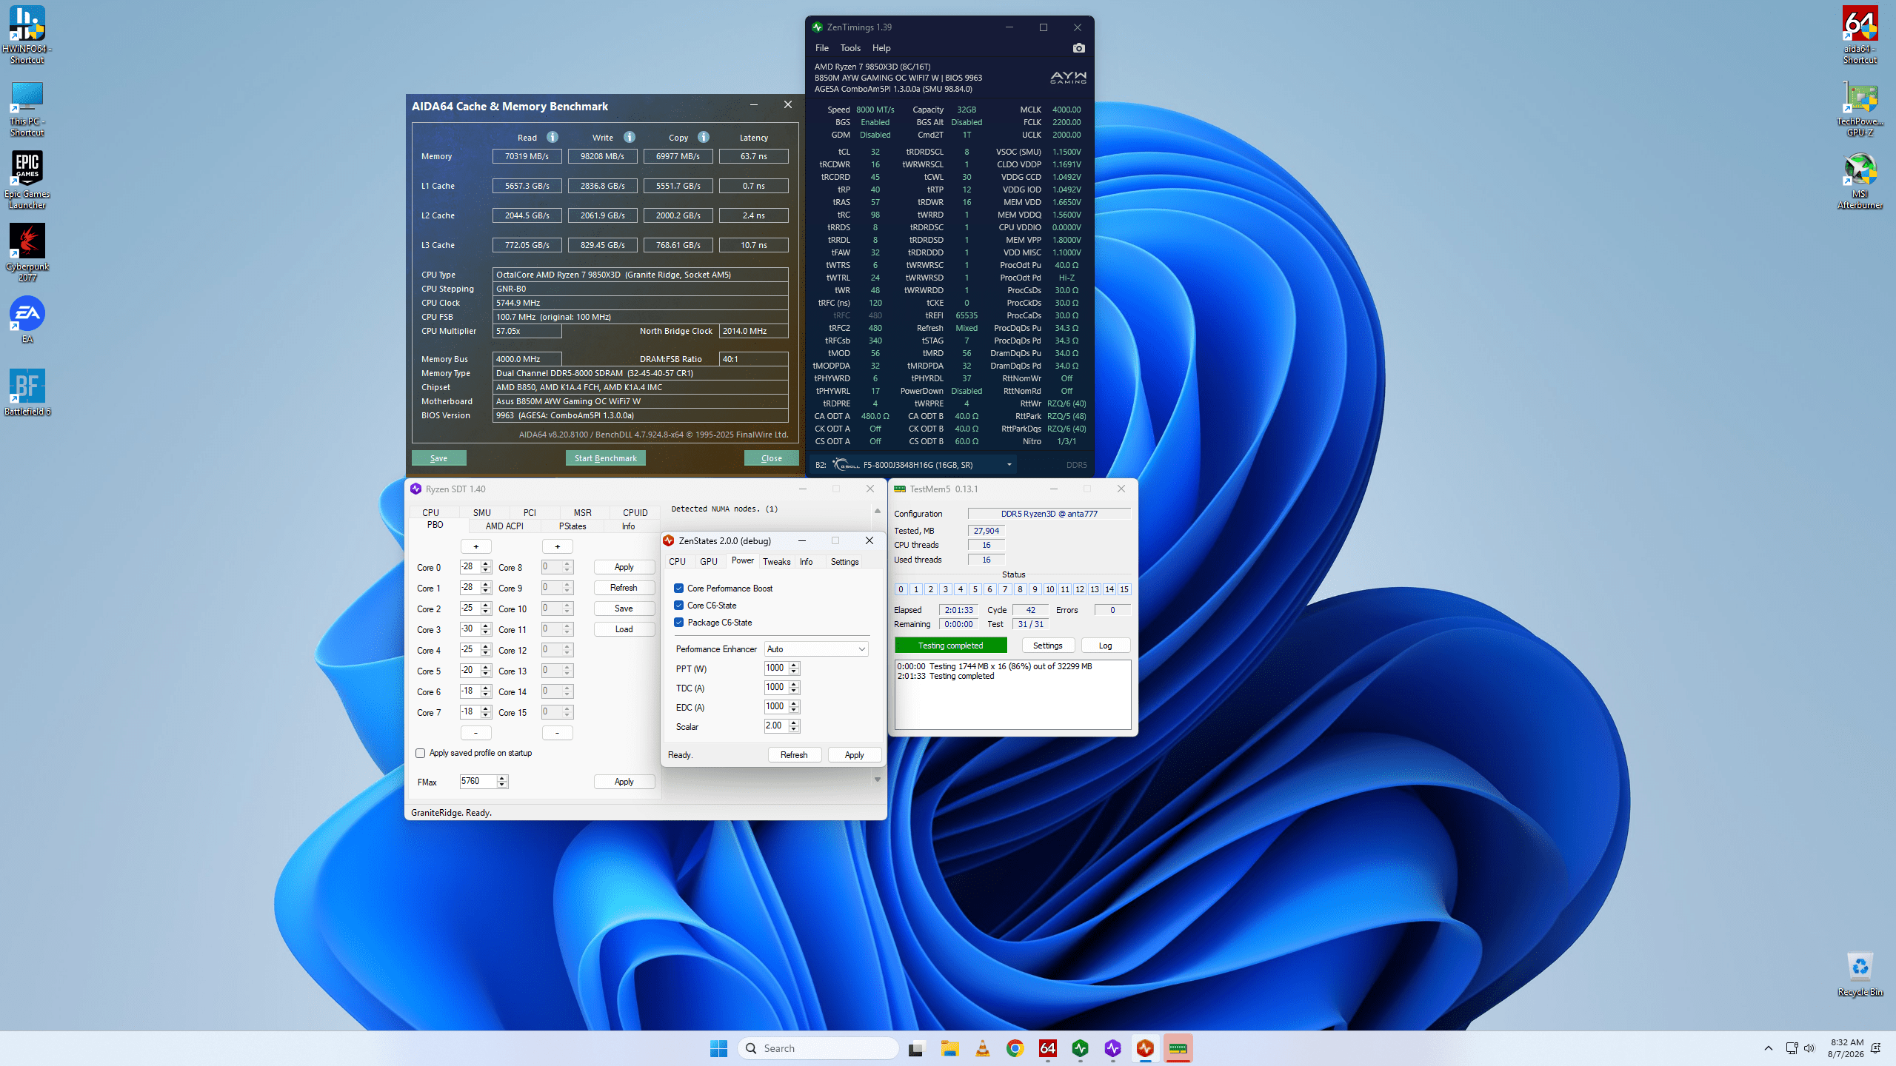Click the Core 3 offset spinner
The image size is (1896, 1066).
pyautogui.click(x=486, y=629)
